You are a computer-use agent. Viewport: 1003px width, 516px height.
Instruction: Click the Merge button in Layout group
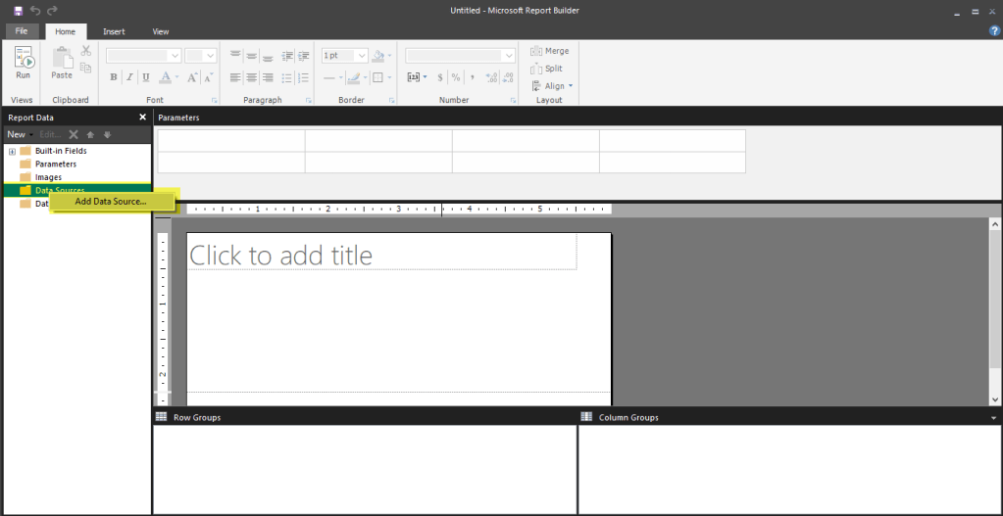pyautogui.click(x=549, y=51)
